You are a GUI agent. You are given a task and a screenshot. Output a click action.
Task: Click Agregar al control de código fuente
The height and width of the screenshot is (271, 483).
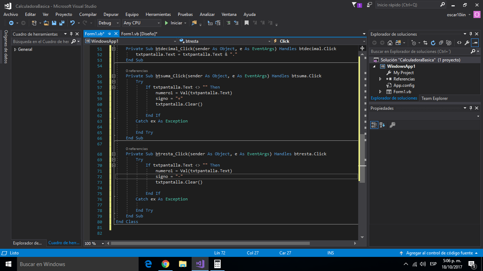(439, 253)
